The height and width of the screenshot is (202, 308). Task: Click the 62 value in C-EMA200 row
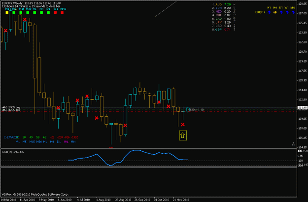pos(45,137)
